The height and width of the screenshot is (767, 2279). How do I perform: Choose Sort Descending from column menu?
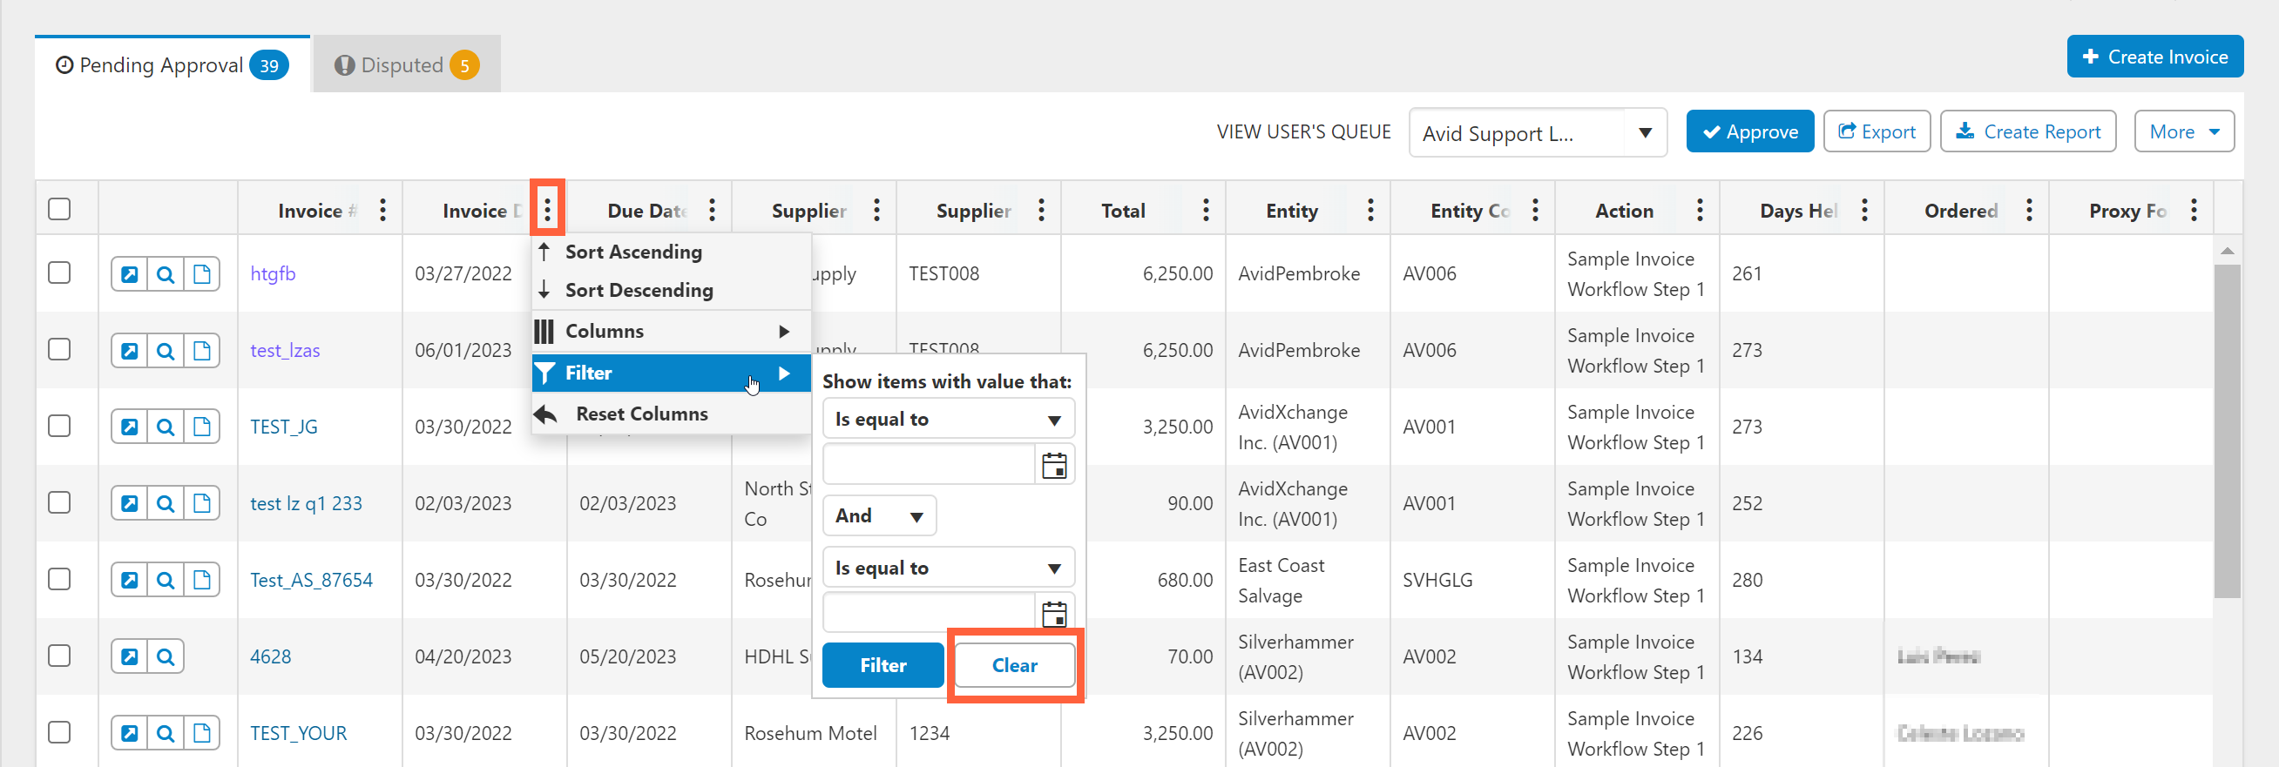(x=639, y=290)
